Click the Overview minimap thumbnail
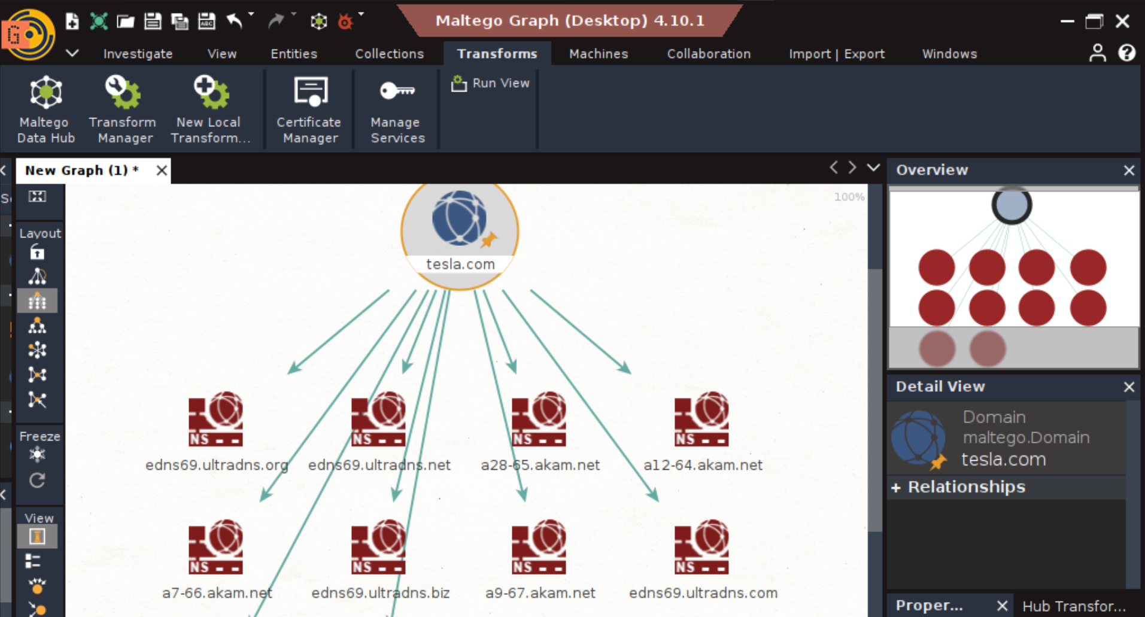The height and width of the screenshot is (617, 1145). tap(1014, 278)
